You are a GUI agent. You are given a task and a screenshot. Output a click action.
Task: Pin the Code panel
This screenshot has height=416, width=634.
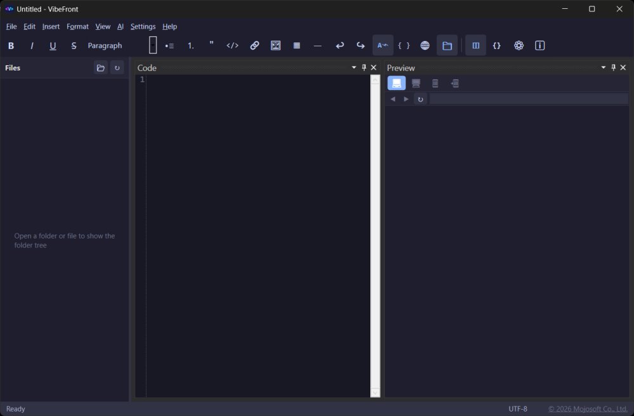[364, 67]
